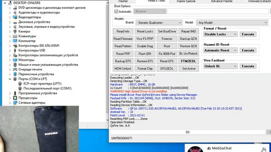Screen dimensions: 271x152
Task: Click the Камеры camera icon
Action: click(x=15, y=31)
